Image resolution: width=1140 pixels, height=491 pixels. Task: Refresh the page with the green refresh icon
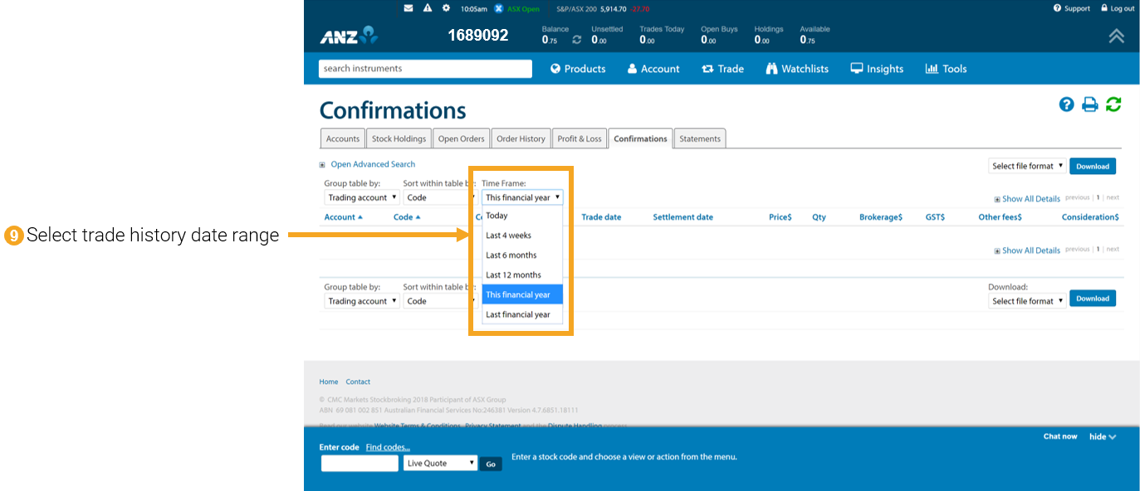pyautogui.click(x=1113, y=105)
